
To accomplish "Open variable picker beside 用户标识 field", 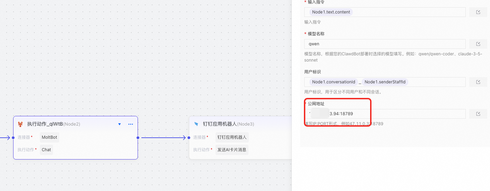I will tap(478, 82).
